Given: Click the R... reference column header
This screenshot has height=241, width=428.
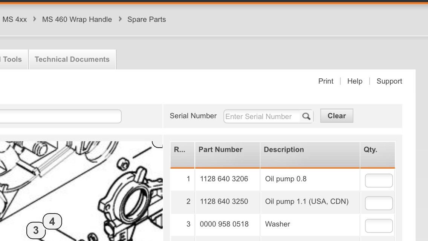Looking at the screenshot, I should pos(182,154).
